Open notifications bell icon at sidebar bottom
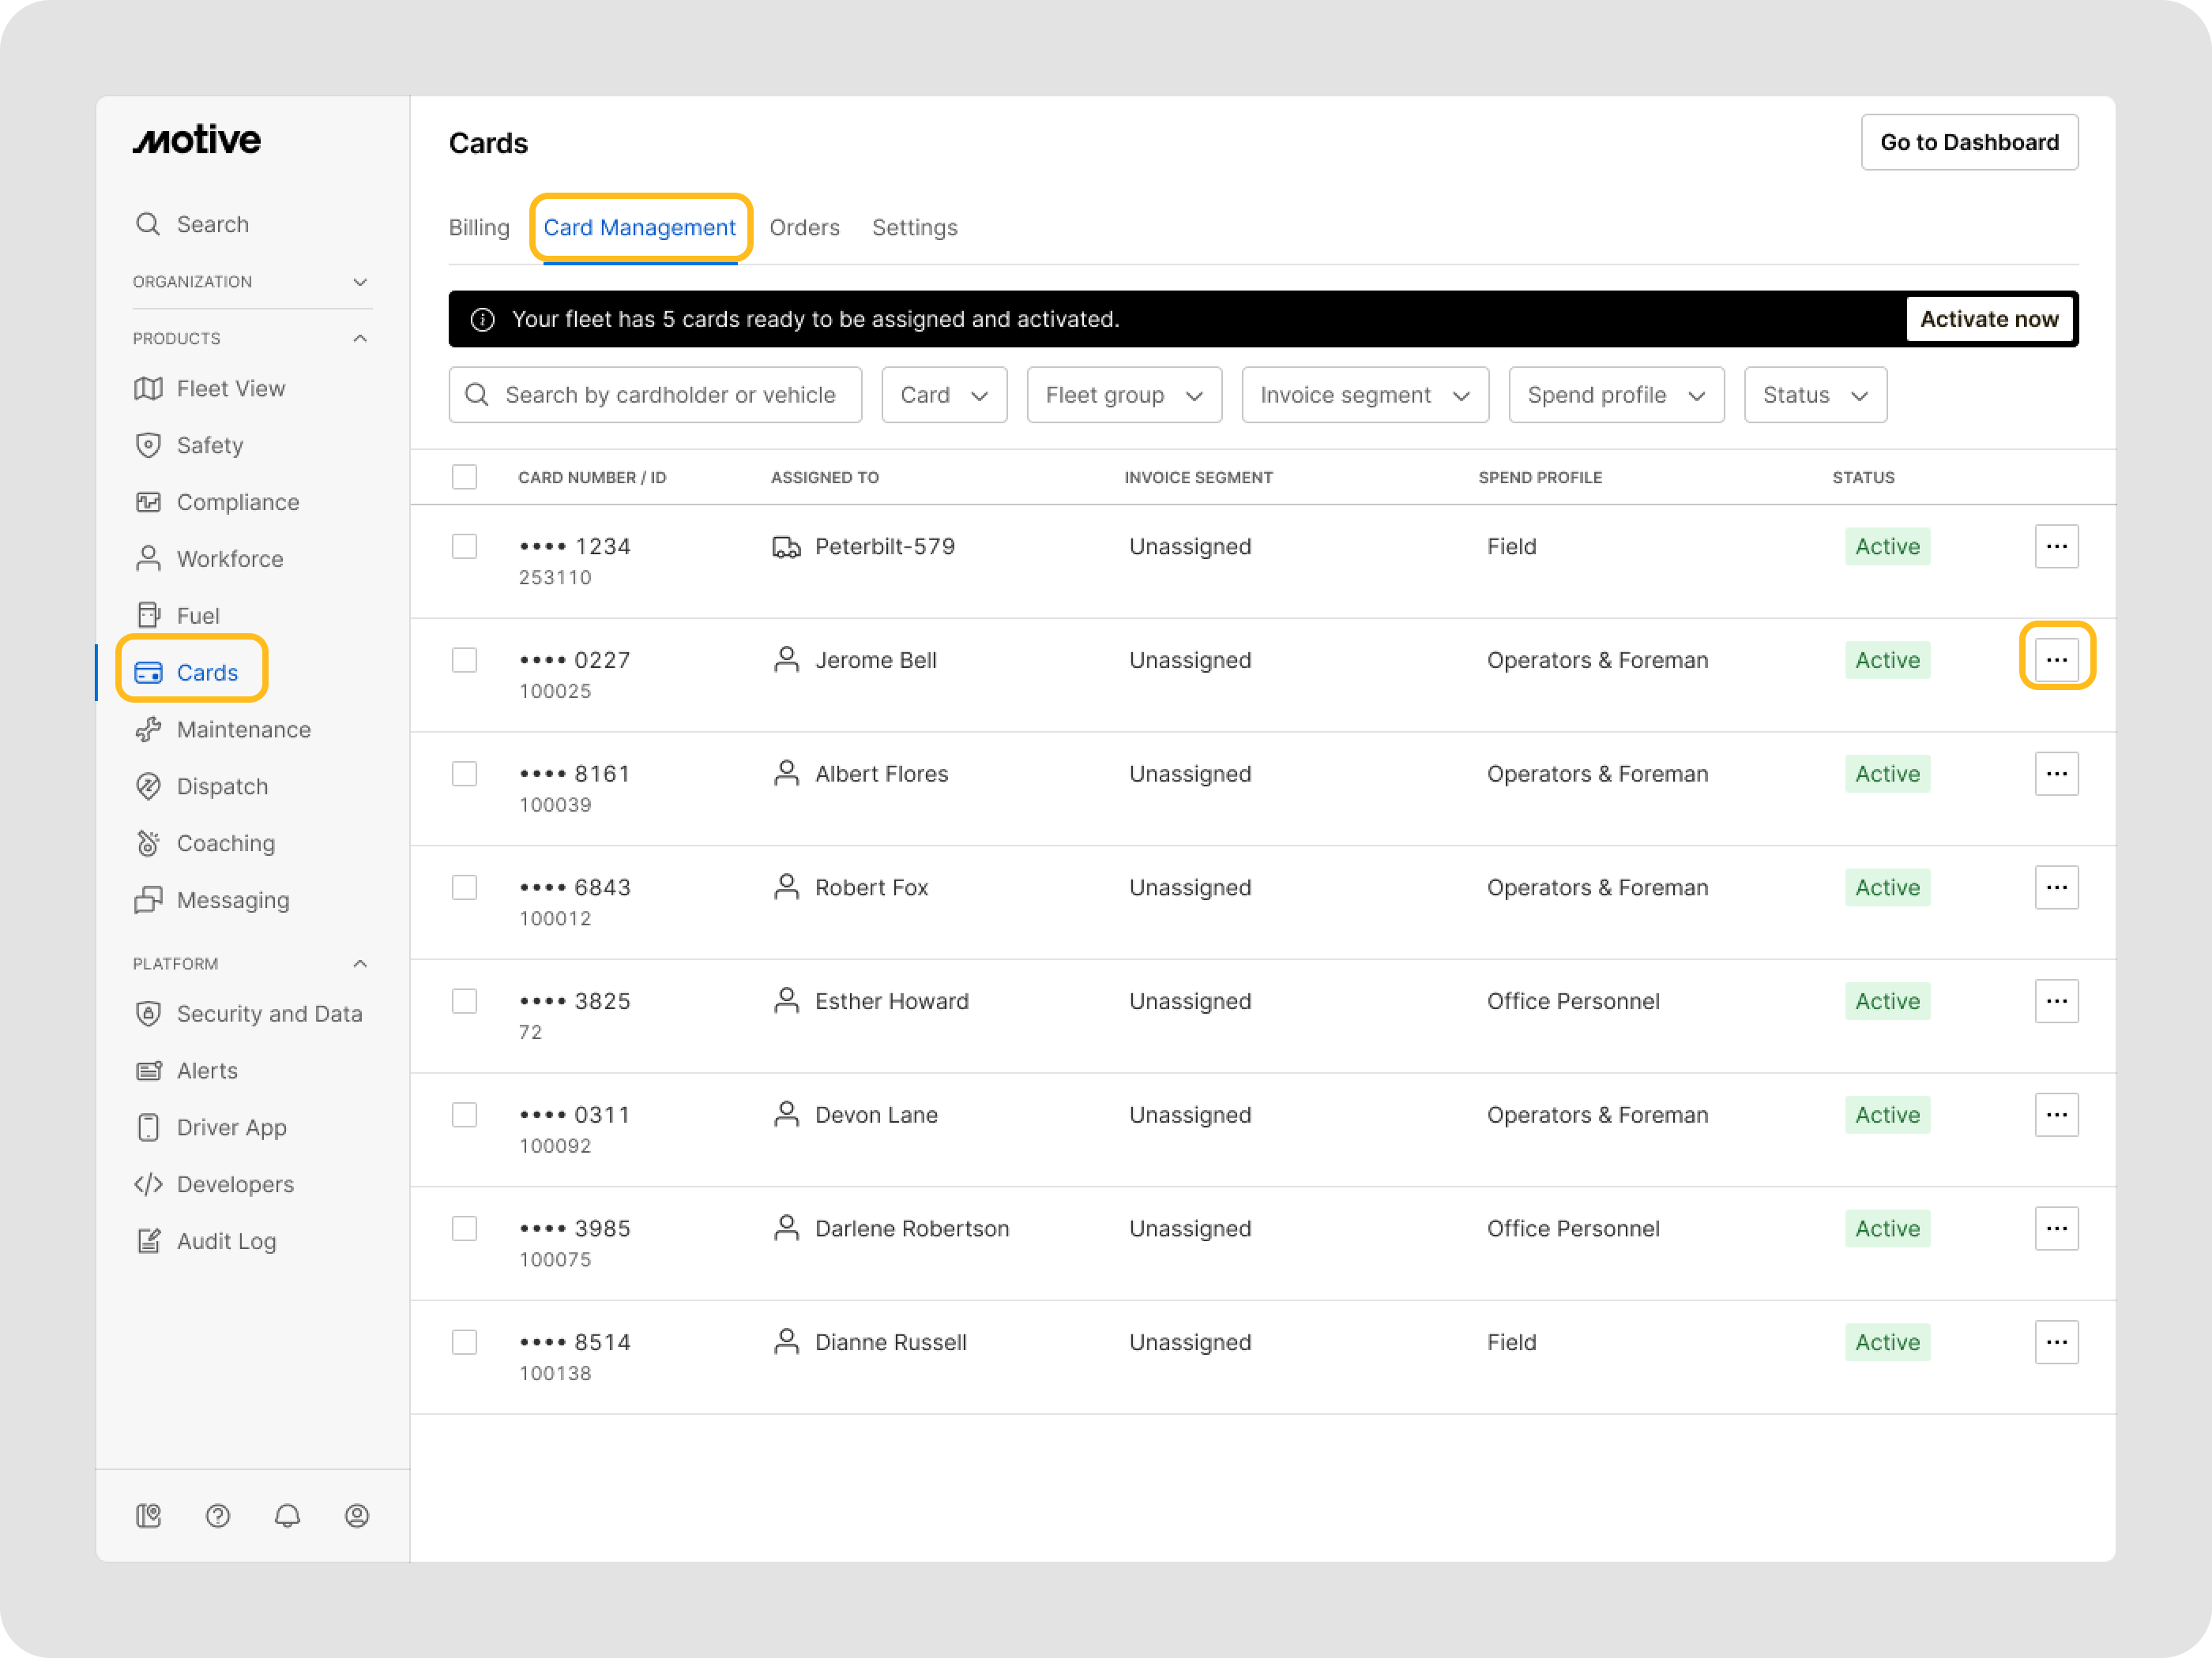2212x1658 pixels. click(x=287, y=1516)
